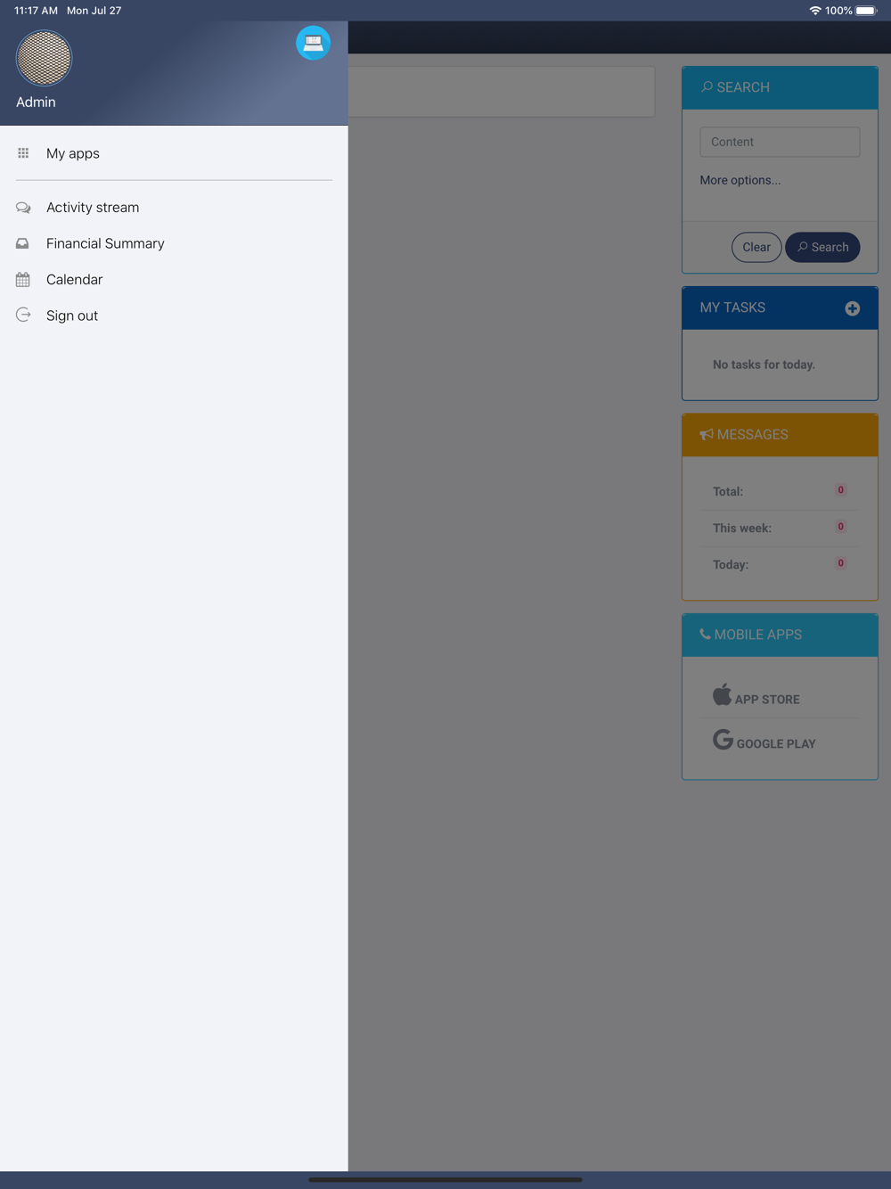Viewport: 891px width, 1189px height.
Task: Click the Search button
Action: pyautogui.click(x=822, y=248)
